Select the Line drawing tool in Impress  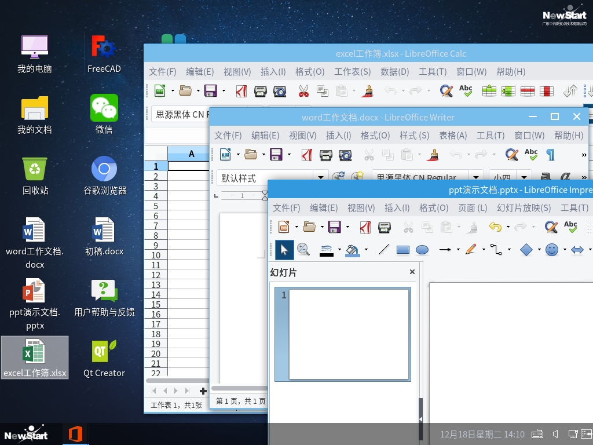[384, 249]
